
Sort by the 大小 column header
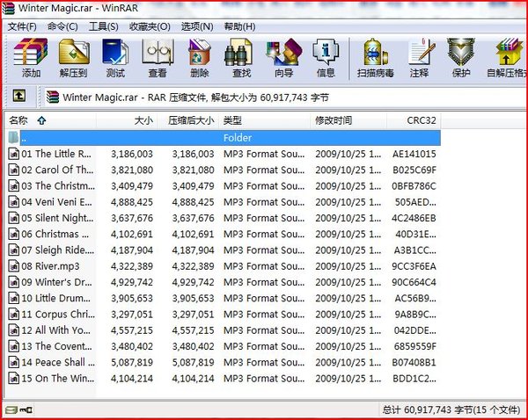point(127,120)
